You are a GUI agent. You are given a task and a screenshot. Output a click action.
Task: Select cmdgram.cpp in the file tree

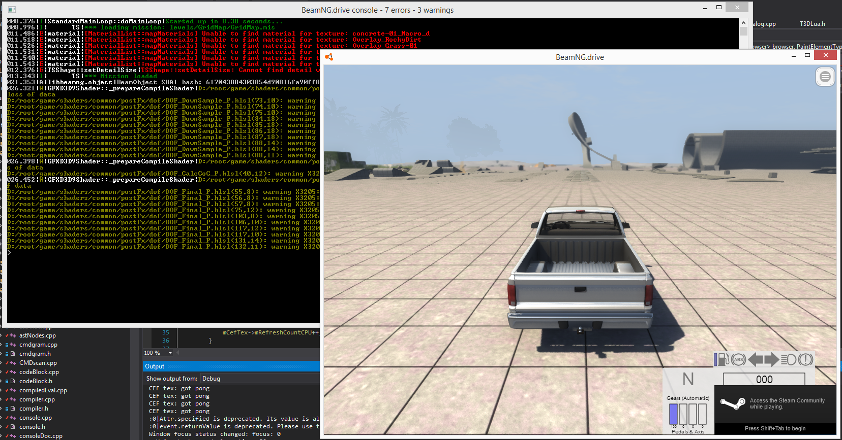pos(39,345)
